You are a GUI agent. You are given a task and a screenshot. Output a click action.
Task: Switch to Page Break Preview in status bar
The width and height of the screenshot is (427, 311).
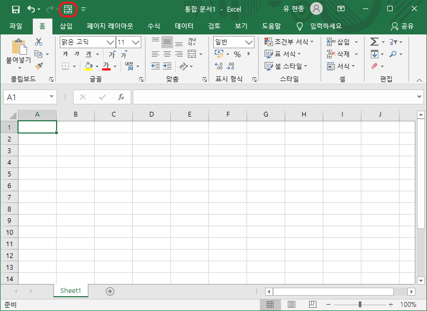click(x=313, y=304)
